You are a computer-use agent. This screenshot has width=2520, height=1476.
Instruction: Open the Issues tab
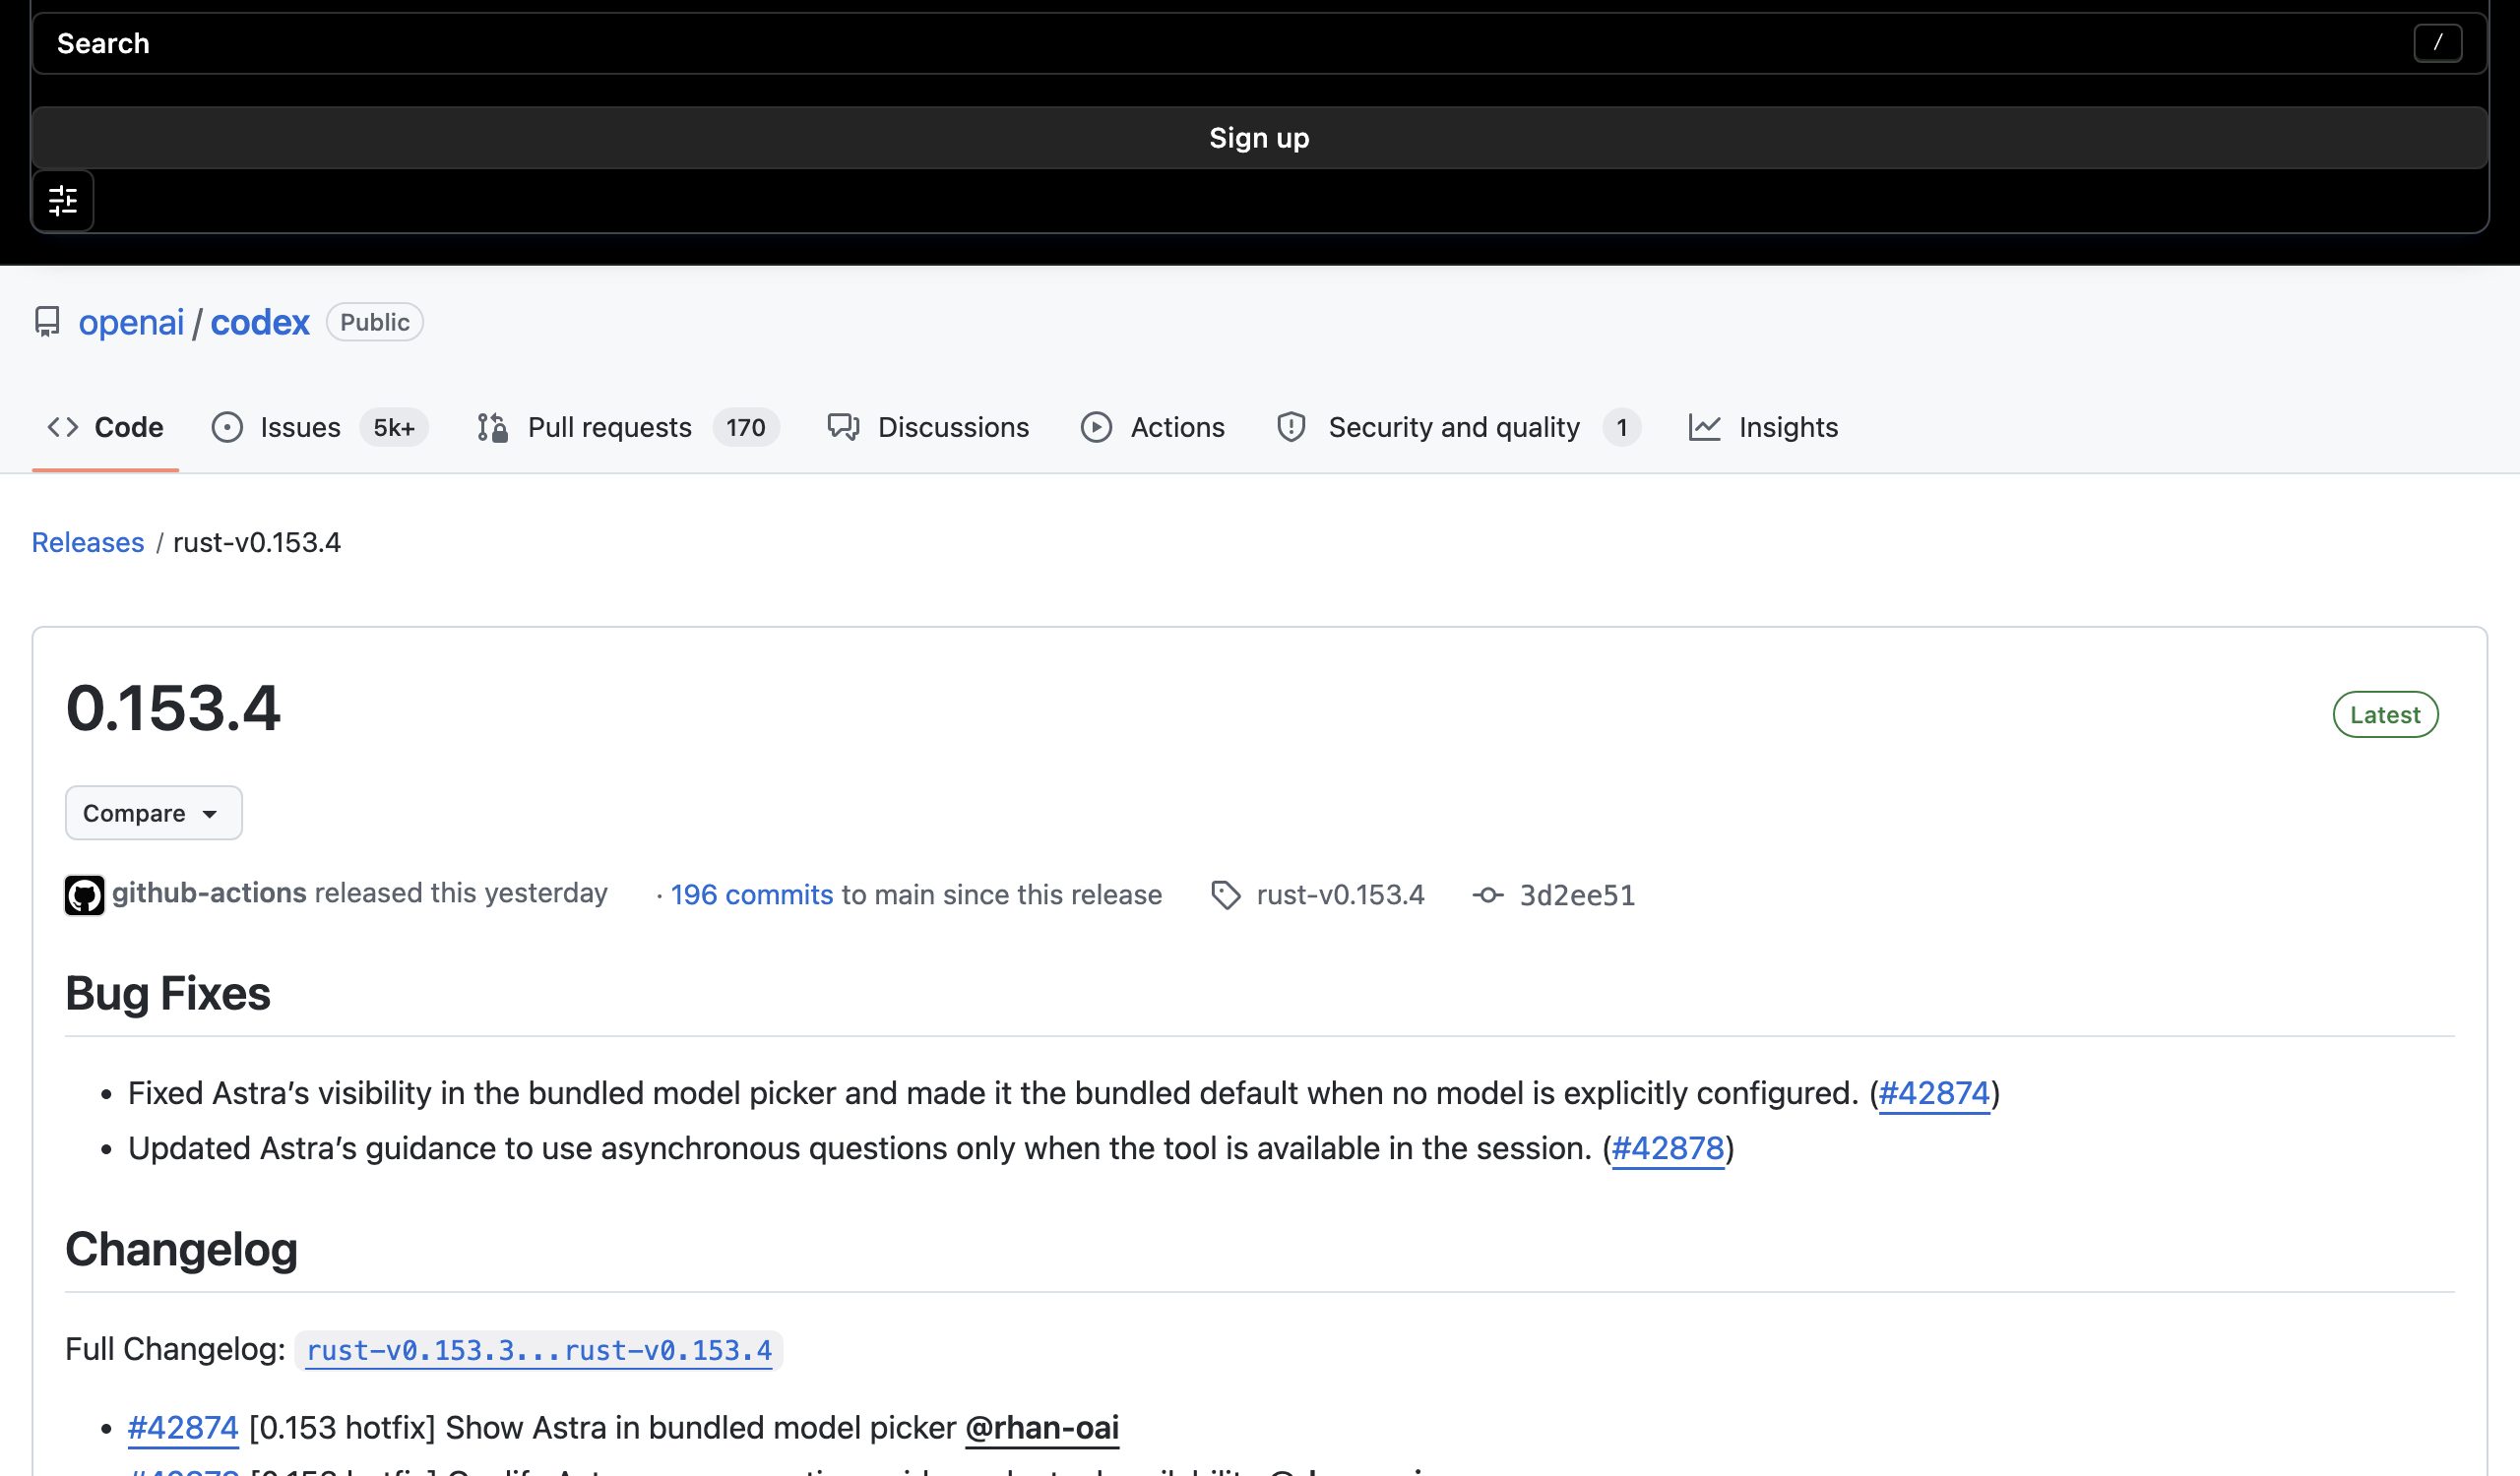click(x=319, y=428)
